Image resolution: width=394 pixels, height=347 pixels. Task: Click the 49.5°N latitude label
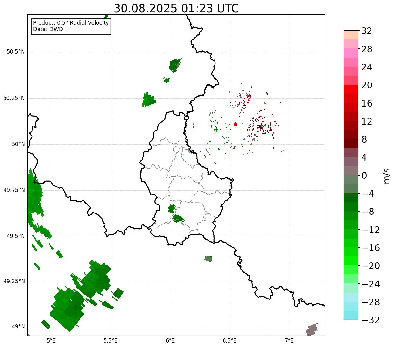(16, 236)
